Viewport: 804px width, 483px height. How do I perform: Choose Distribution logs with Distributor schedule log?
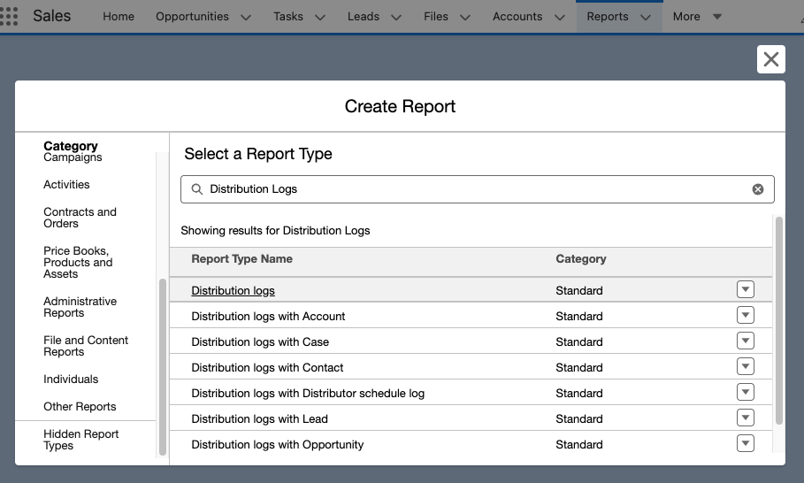(x=308, y=393)
